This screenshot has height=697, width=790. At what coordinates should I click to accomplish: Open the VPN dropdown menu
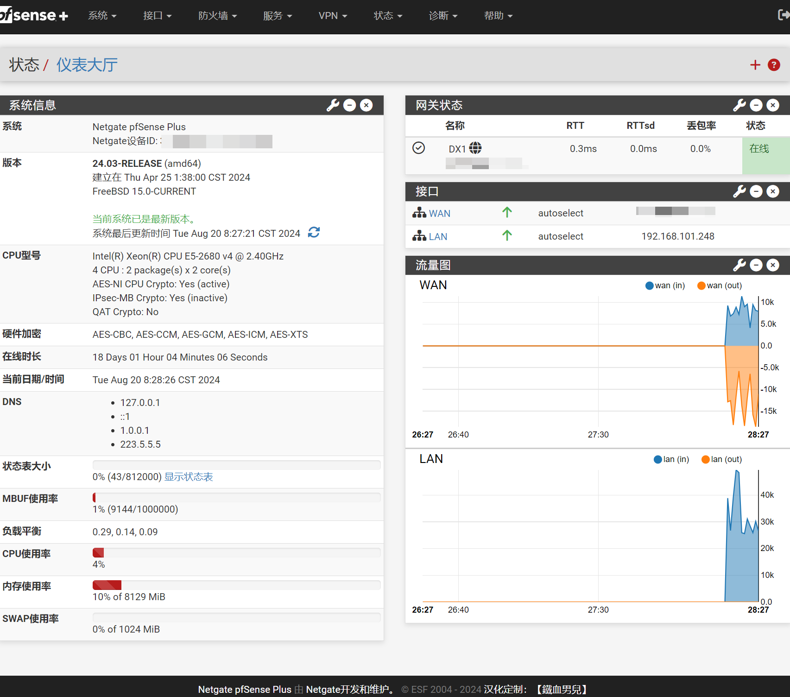(332, 16)
